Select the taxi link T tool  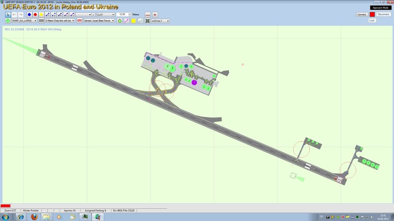47,14
